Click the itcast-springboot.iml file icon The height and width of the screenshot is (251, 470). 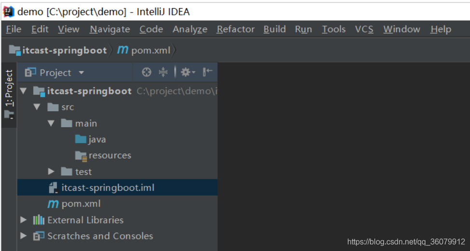53,188
